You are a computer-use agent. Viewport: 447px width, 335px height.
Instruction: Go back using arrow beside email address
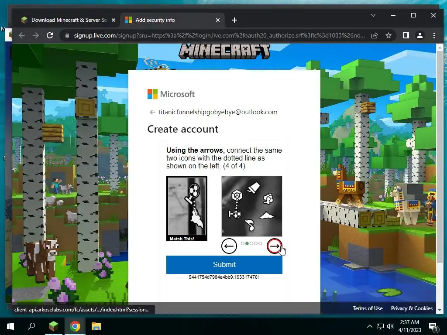pos(152,112)
